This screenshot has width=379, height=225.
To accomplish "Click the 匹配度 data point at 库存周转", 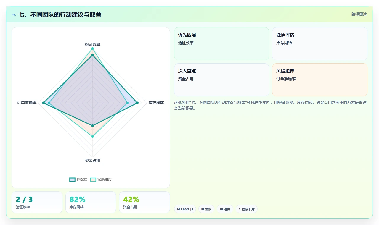I will tap(137, 103).
